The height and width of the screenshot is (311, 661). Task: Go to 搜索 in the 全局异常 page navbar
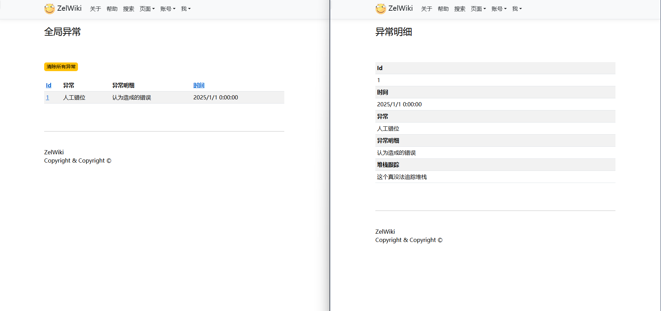pyautogui.click(x=128, y=9)
